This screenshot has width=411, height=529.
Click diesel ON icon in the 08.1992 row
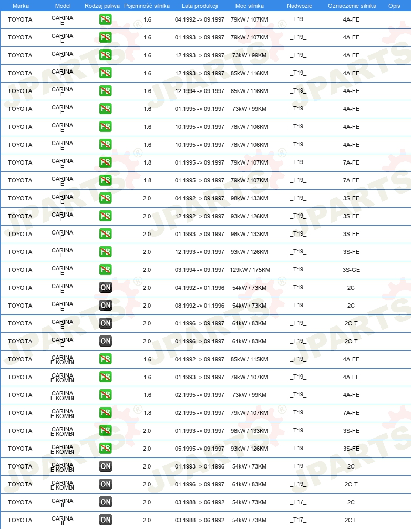(x=106, y=306)
